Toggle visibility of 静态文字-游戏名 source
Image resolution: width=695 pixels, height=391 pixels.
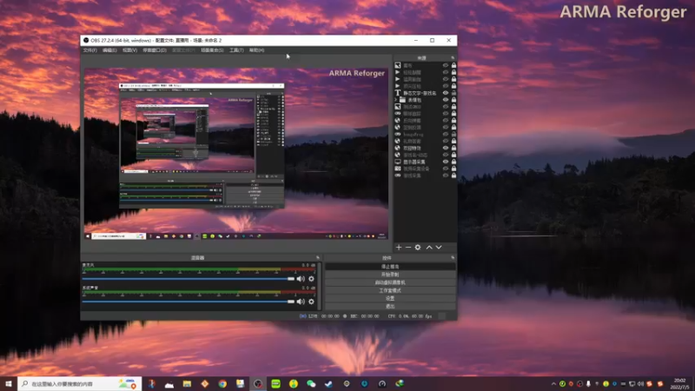(446, 93)
